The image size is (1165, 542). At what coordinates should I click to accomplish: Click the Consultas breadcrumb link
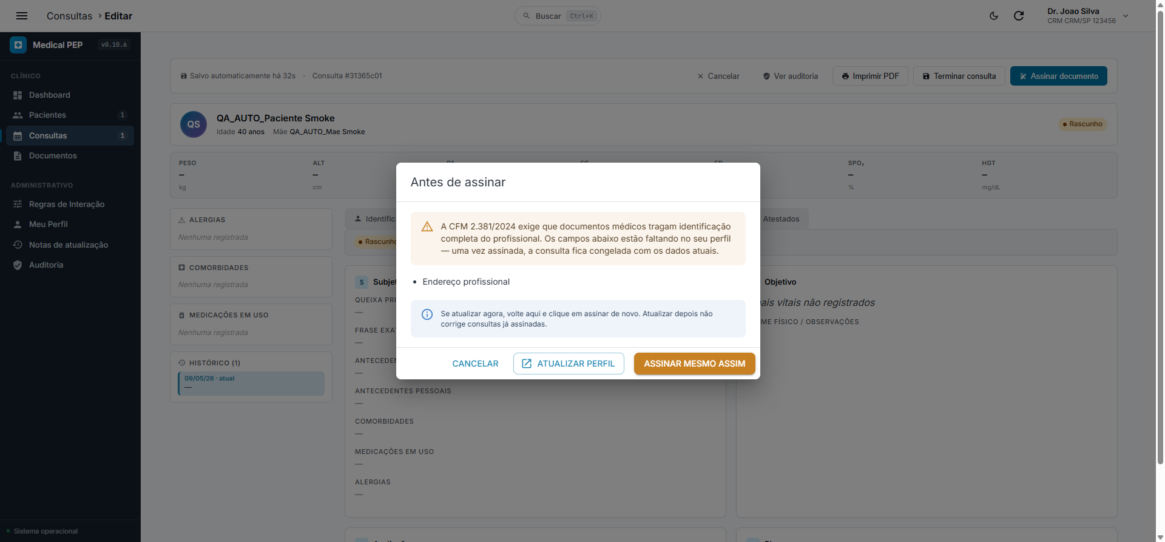[x=69, y=16]
